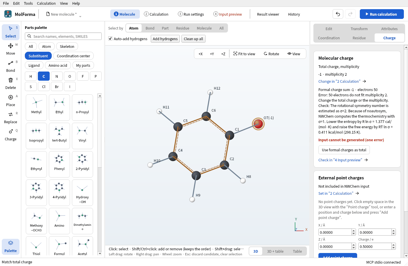Open step 4 Input preview
This screenshot has width=408, height=266.
coord(228,14)
